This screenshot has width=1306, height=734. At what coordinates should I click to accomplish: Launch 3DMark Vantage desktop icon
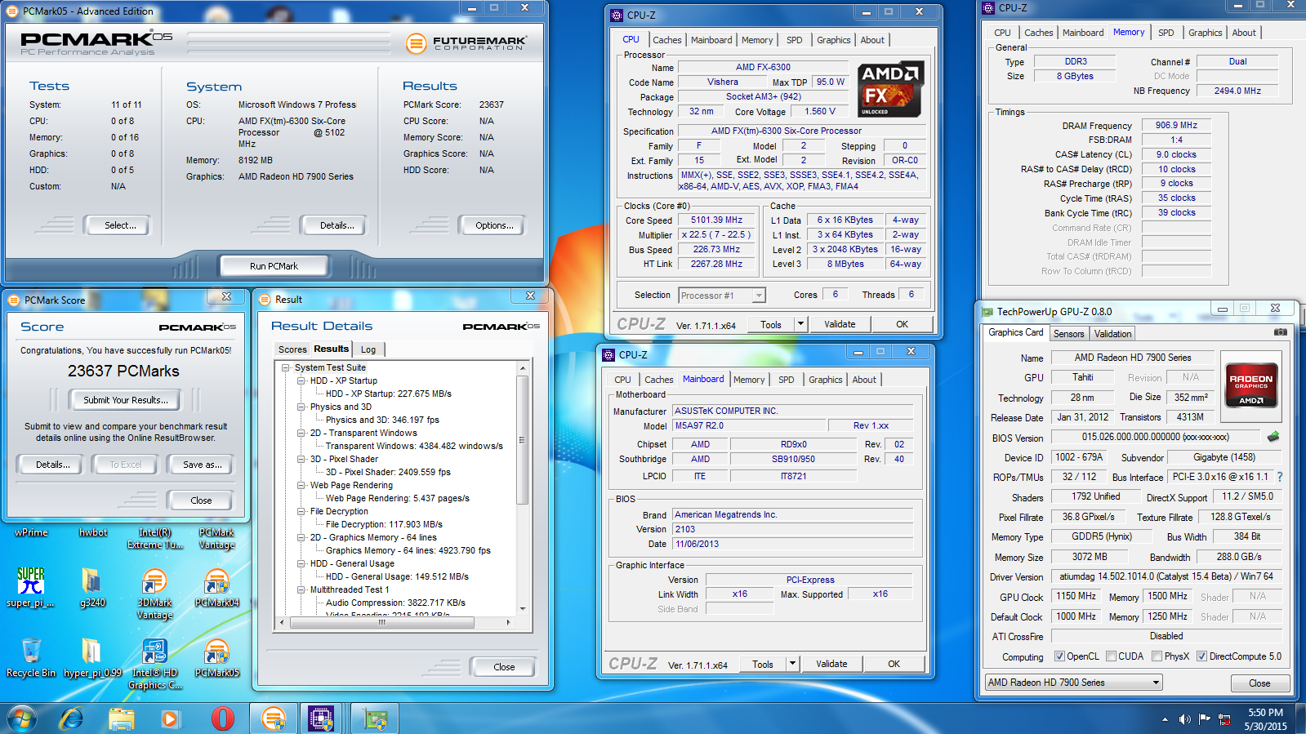155,594
